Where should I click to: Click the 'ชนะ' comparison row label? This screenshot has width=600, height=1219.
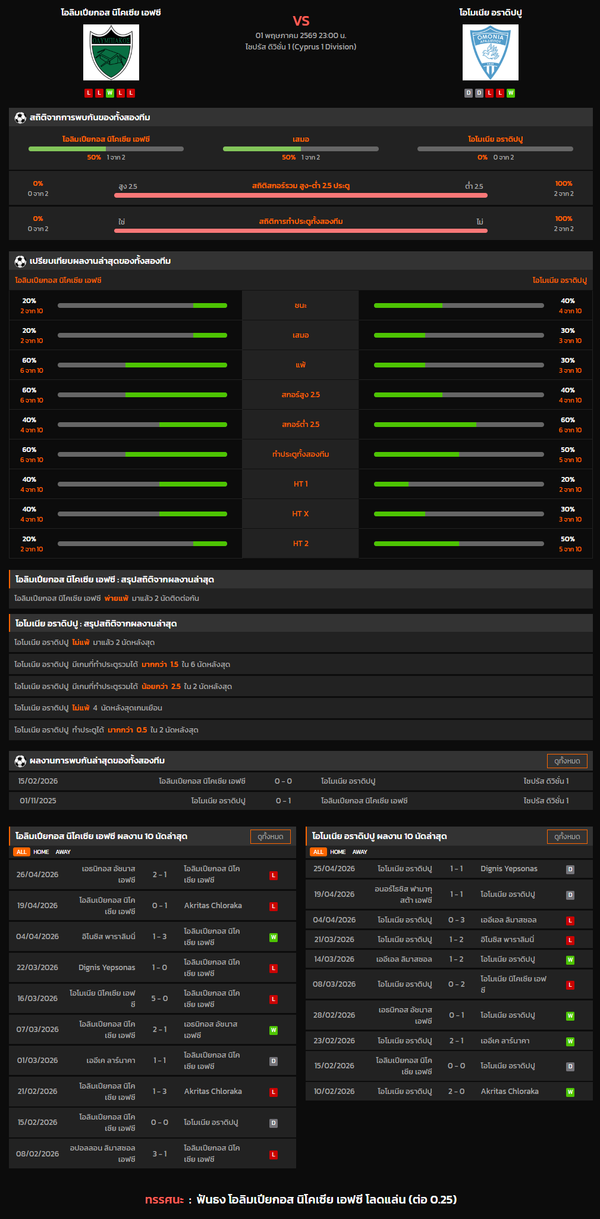[x=301, y=305]
